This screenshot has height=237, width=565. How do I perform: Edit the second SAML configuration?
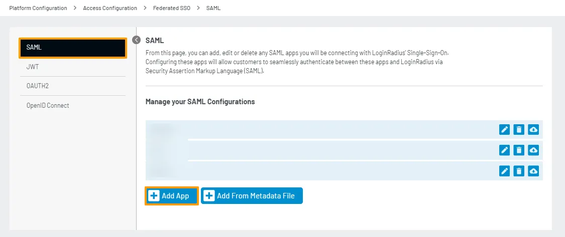(x=505, y=150)
